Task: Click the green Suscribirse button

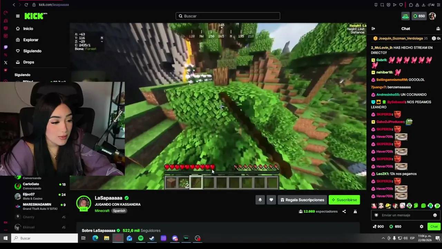Action: [344, 200]
